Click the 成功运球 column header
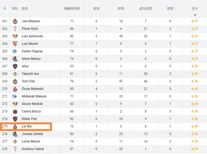This screenshot has width=207, height=154. point(146,8)
